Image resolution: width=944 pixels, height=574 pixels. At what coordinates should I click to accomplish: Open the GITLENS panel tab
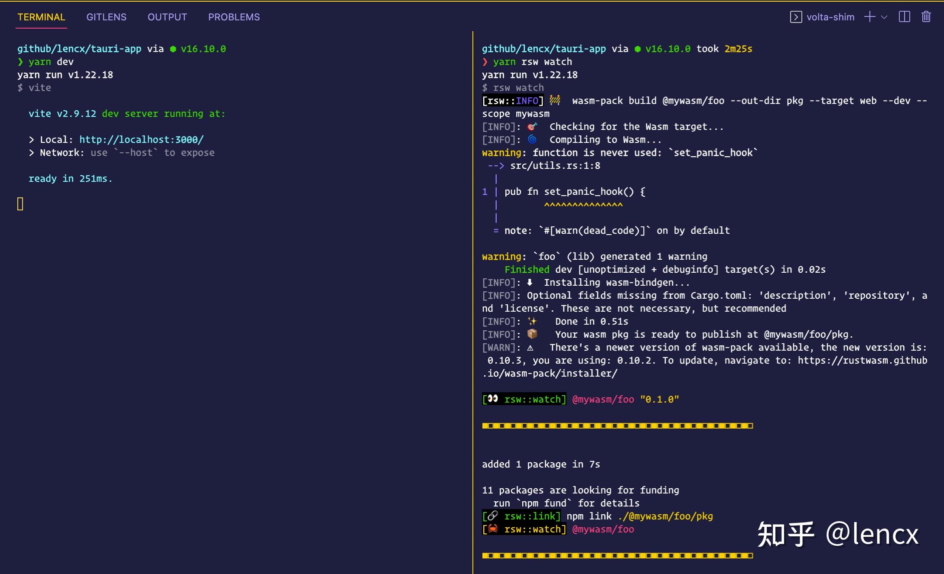(106, 17)
